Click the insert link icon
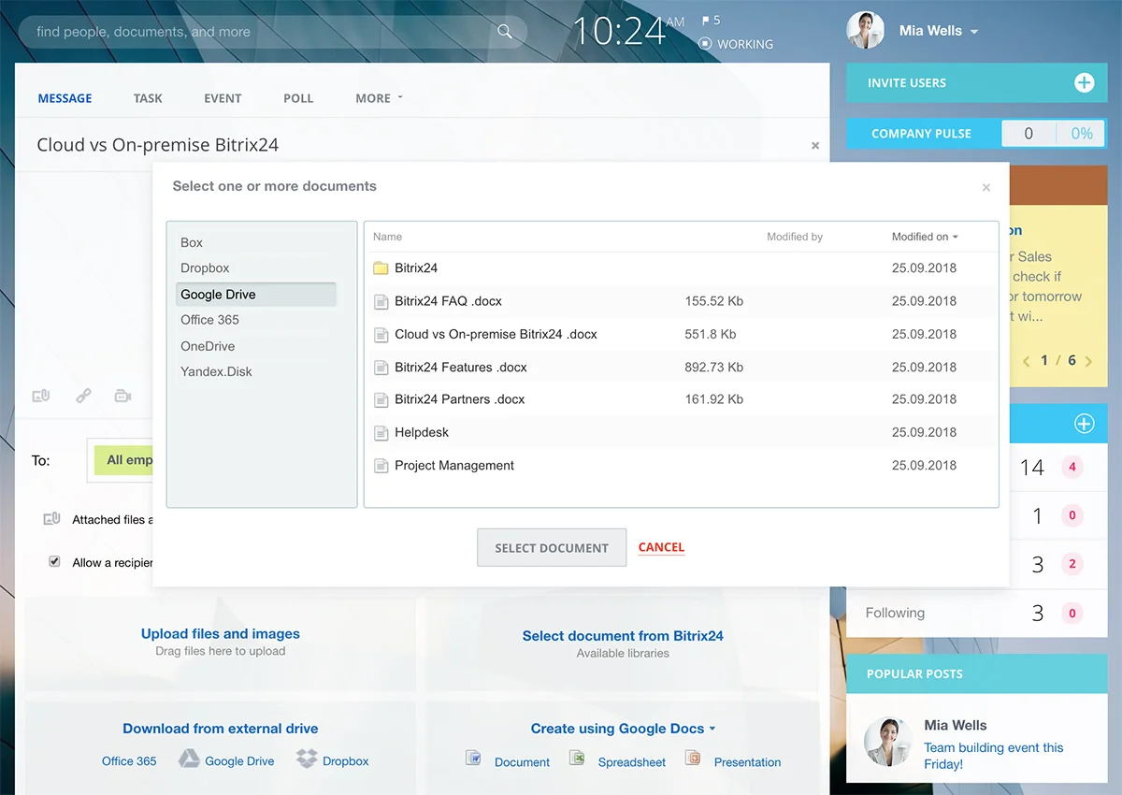Image resolution: width=1122 pixels, height=795 pixels. tap(83, 396)
